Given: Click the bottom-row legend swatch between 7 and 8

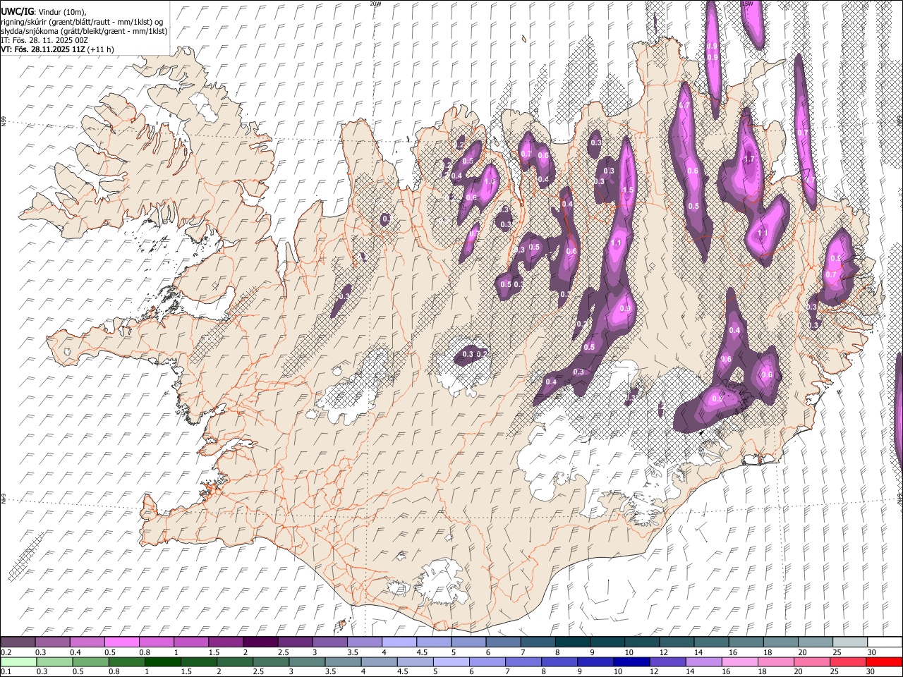Looking at the screenshot, I should 523,661.
